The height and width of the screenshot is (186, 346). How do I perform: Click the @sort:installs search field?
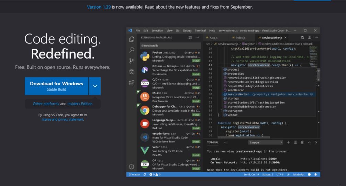pos(170,46)
